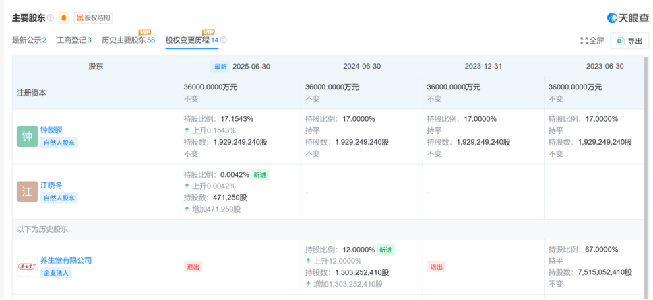Viewport: 653px width, 300px height.
Task: Switch to the 最新公示 tab
Action: pos(29,40)
